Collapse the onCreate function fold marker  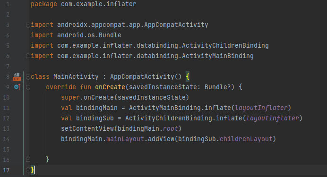(x=28, y=87)
